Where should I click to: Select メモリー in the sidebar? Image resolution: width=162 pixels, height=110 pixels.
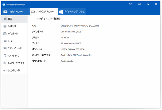click(15, 41)
